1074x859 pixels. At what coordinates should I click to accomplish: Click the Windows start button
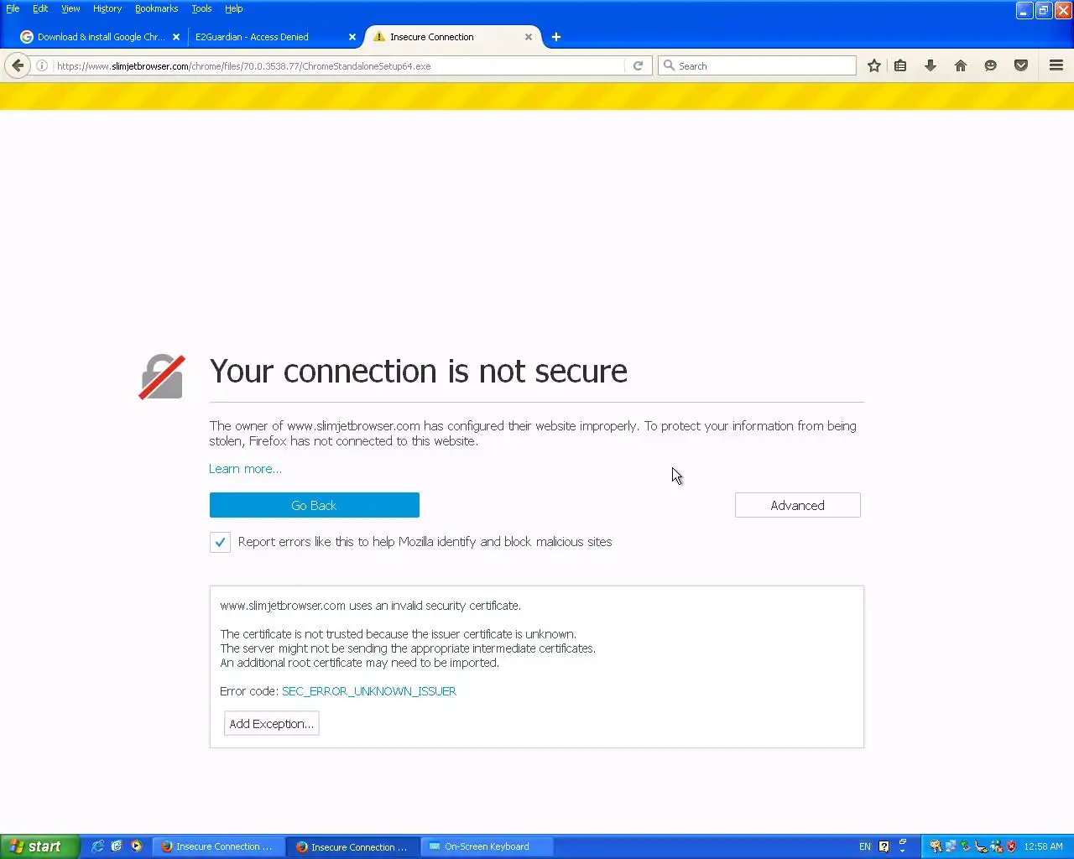pos(39,846)
